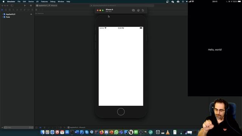Click the Xcode Run play button
242x136 pixels.
pyautogui.click(x=25, y=6)
